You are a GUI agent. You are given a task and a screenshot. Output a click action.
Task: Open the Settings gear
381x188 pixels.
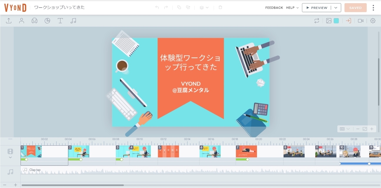(x=373, y=21)
